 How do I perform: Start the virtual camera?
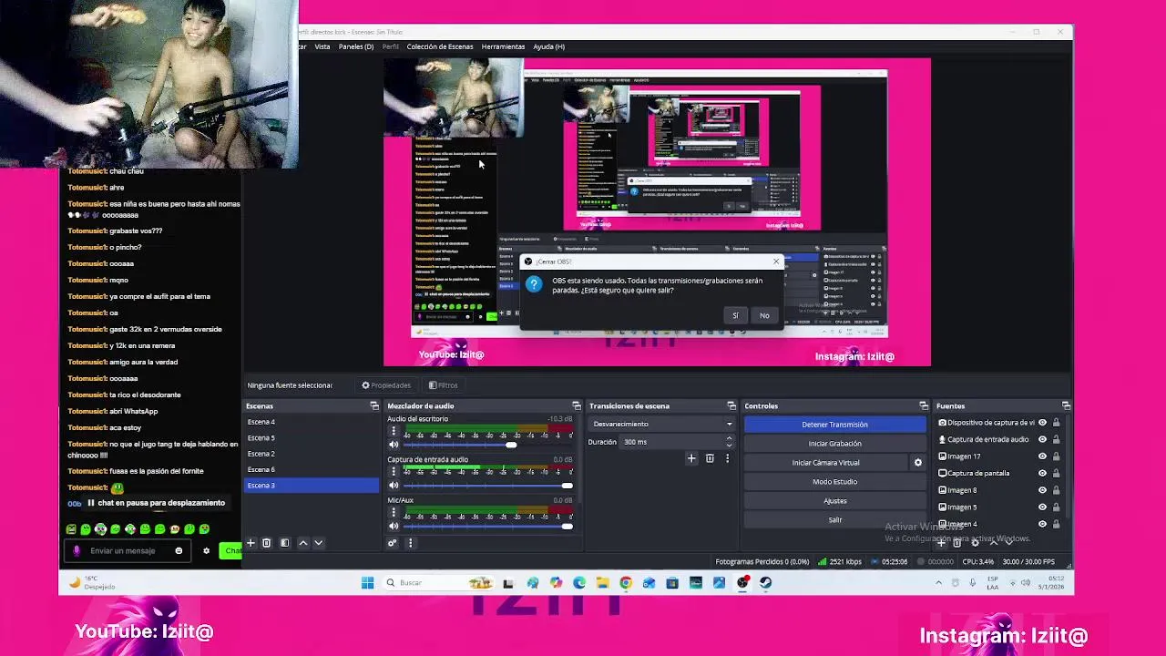pos(825,463)
